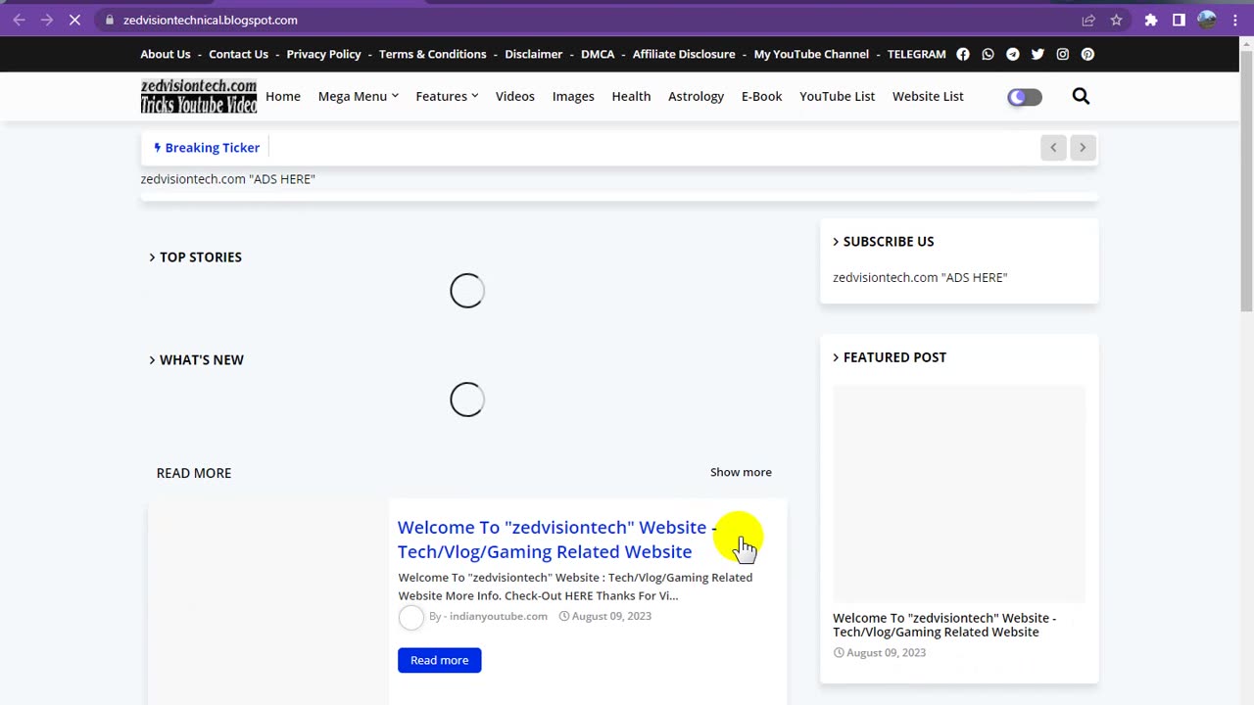Expand the Mega Menu dropdown
Screen dimensions: 1254x705
[x=358, y=96]
